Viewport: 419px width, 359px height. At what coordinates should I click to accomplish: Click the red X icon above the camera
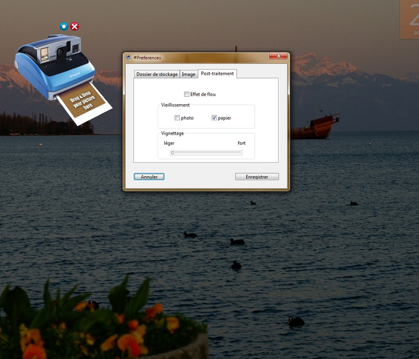(74, 26)
